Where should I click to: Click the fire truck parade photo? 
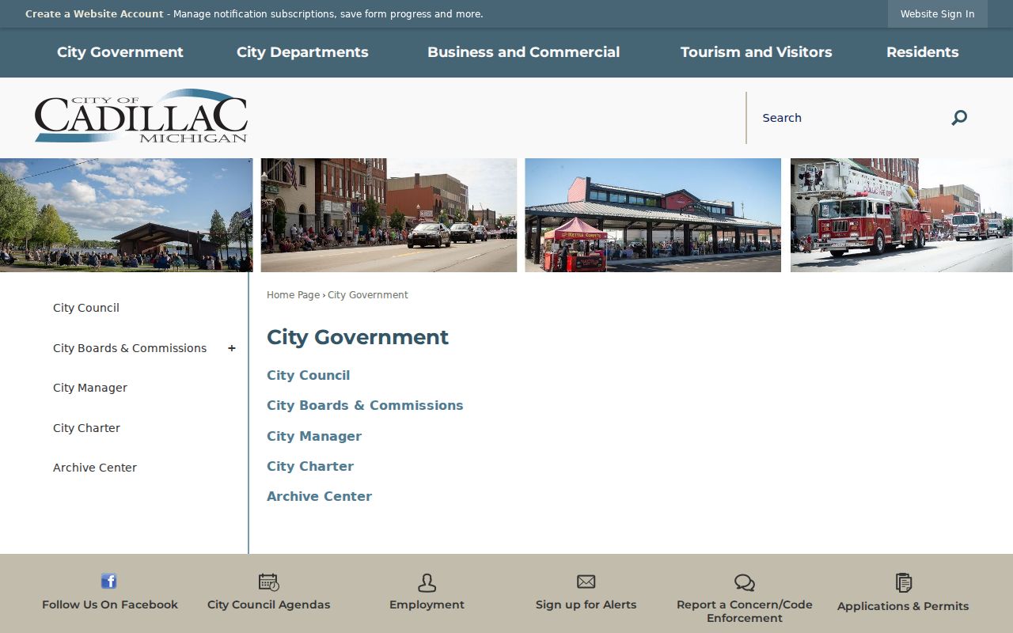point(901,215)
